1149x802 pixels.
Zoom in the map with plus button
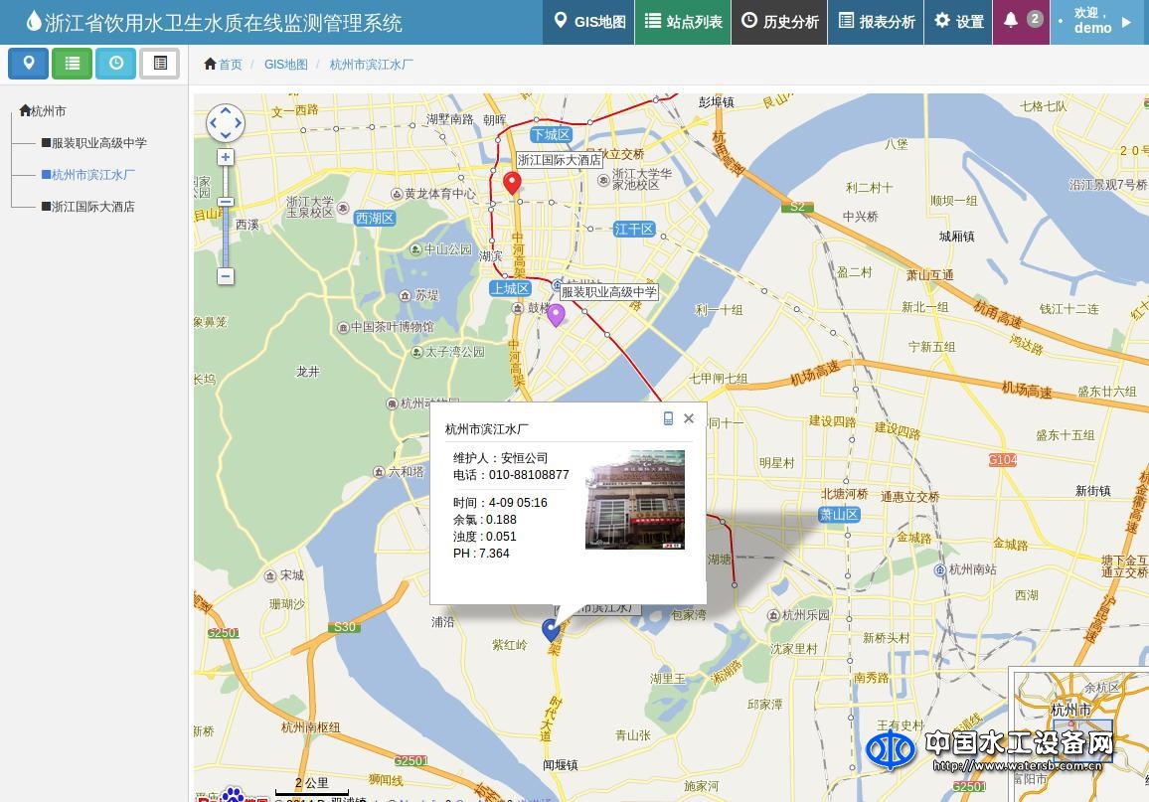coord(226,157)
